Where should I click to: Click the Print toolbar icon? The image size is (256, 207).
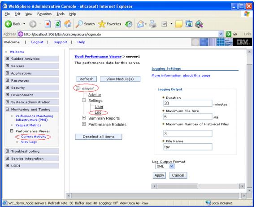153,24
